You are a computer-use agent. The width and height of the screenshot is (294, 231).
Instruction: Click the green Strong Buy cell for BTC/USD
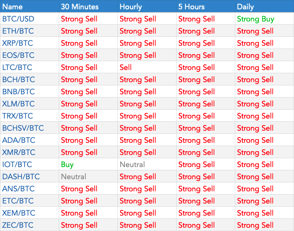click(x=255, y=19)
